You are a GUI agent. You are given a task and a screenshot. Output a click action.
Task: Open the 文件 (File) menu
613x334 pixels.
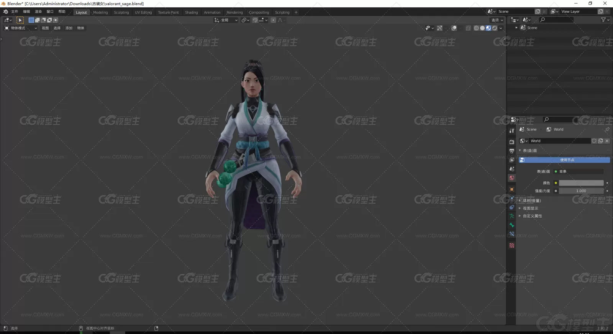click(15, 12)
